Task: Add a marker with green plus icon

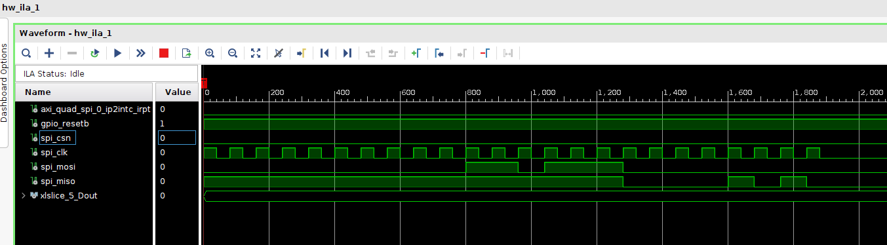Action: (416, 53)
